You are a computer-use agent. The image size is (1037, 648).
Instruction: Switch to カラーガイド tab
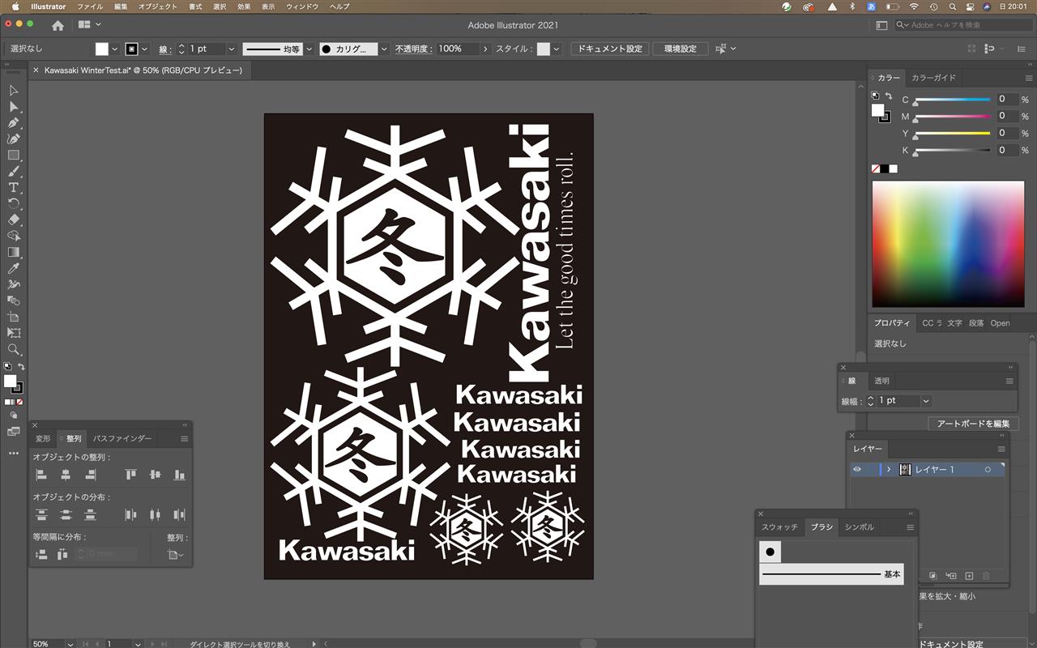point(933,78)
